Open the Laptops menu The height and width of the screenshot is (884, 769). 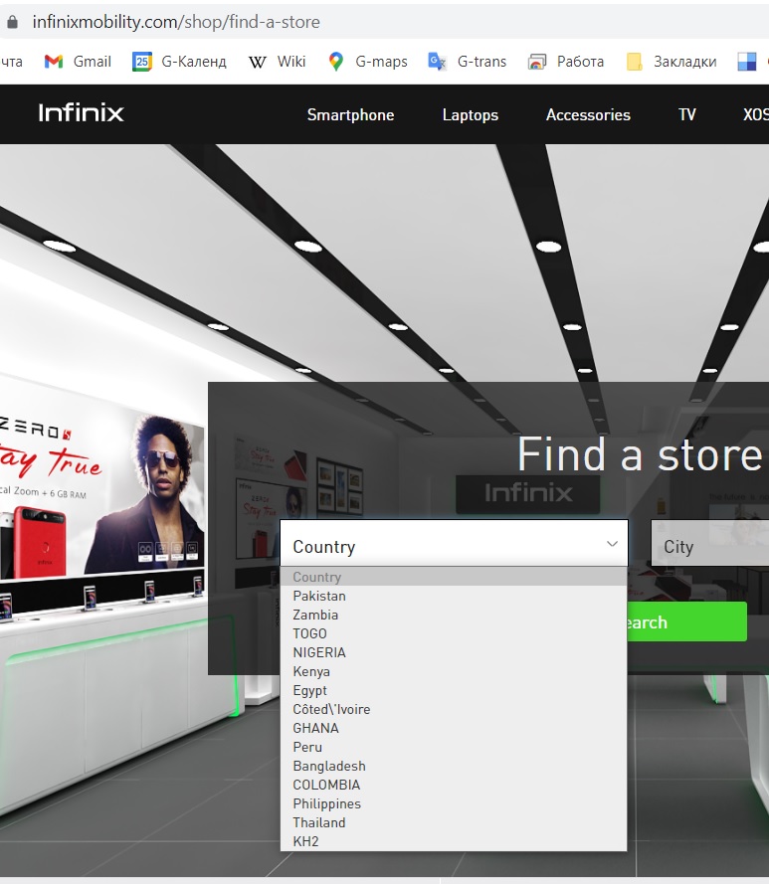point(470,115)
